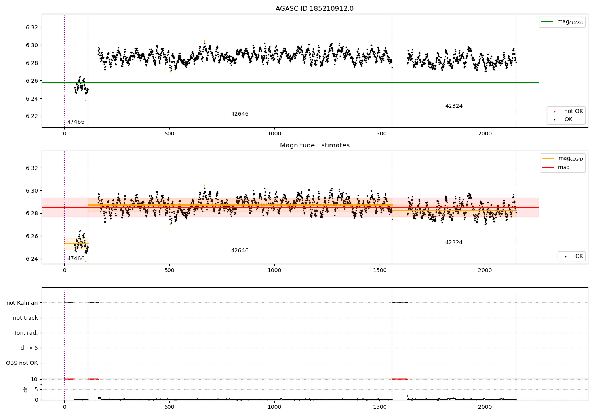Click the 47466 obsid label in Magnitude Estimates plot
The width and height of the screenshot is (594, 416).
pyautogui.click(x=76, y=259)
